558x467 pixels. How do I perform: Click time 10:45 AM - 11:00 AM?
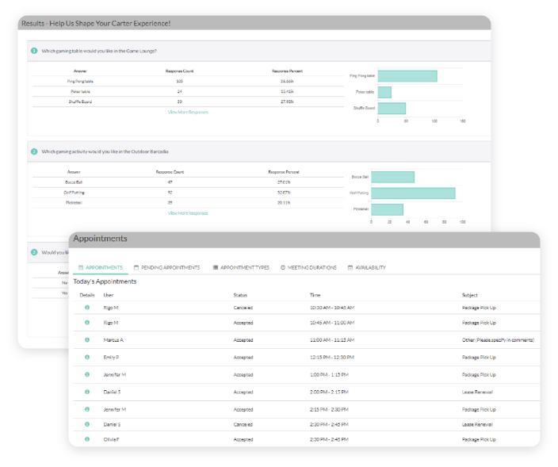tap(332, 323)
